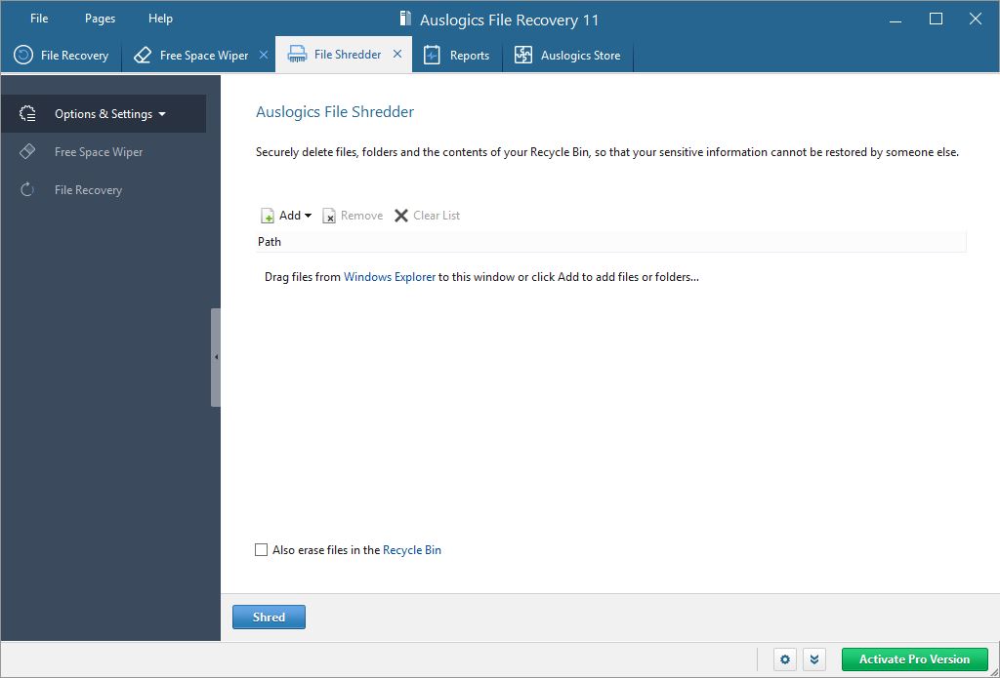Screen dimensions: 1000x678
Task: Enable Also erase files in the Recycle Bin
Action: 261,550
